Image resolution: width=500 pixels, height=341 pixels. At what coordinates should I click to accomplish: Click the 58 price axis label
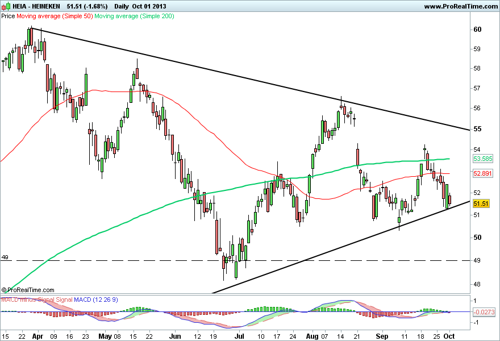pos(477,68)
